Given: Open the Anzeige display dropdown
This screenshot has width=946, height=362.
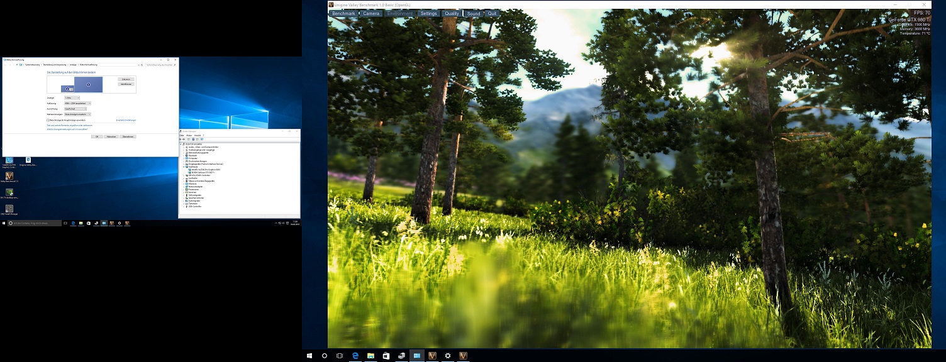Looking at the screenshot, I should pyautogui.click(x=72, y=98).
